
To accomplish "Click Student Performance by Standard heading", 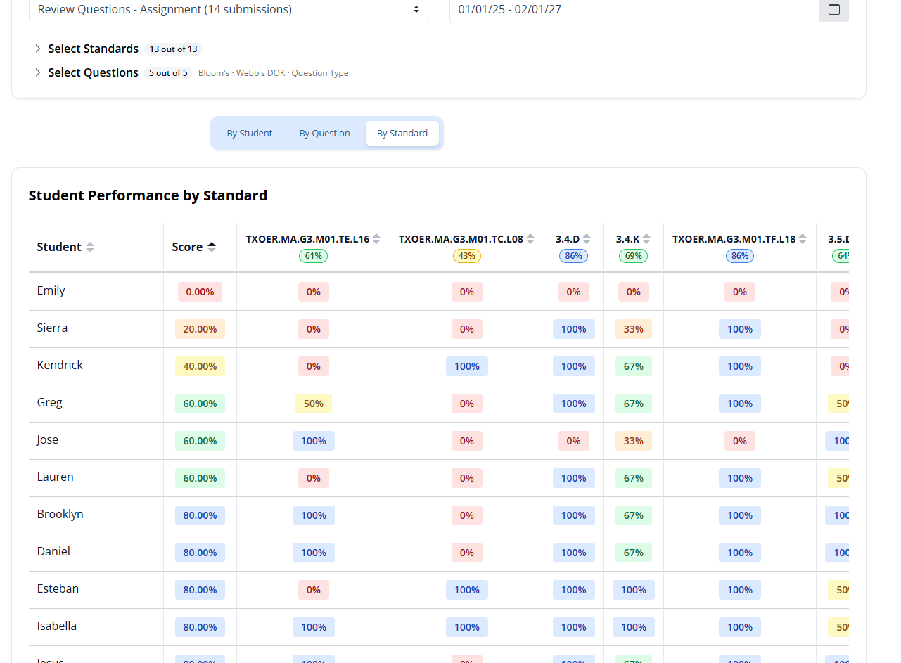I will point(148,195).
